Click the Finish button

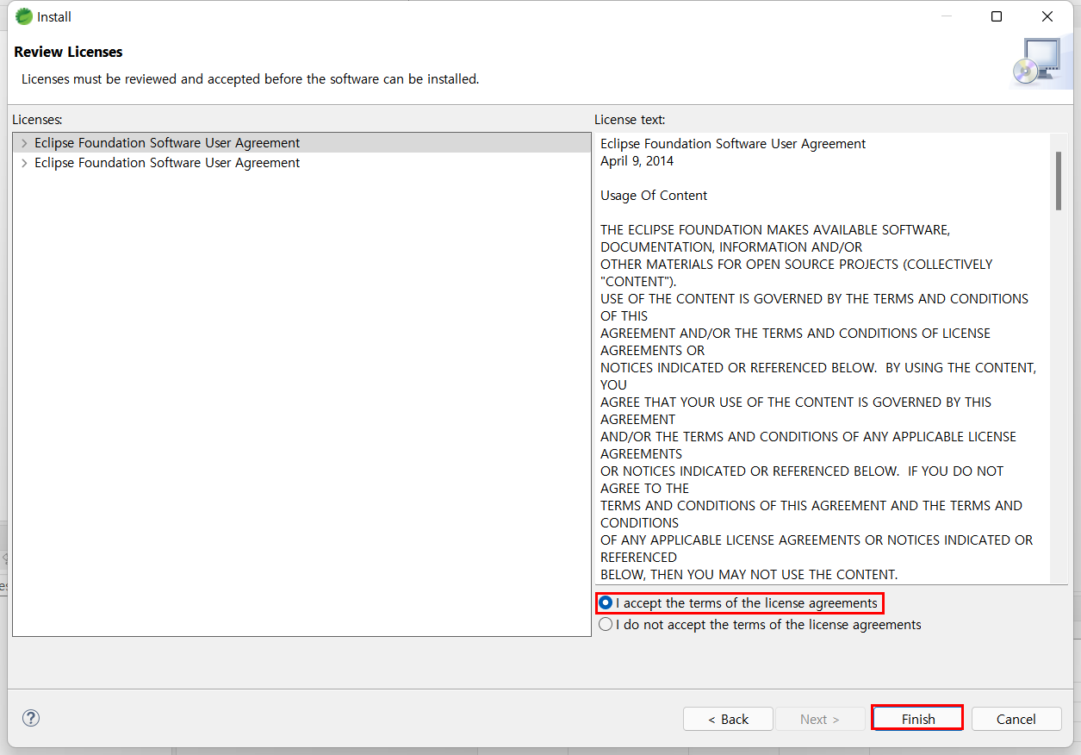(x=918, y=719)
